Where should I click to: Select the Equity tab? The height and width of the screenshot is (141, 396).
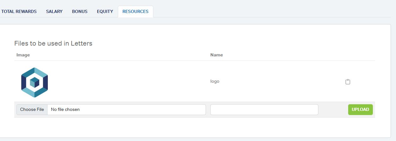pos(105,11)
